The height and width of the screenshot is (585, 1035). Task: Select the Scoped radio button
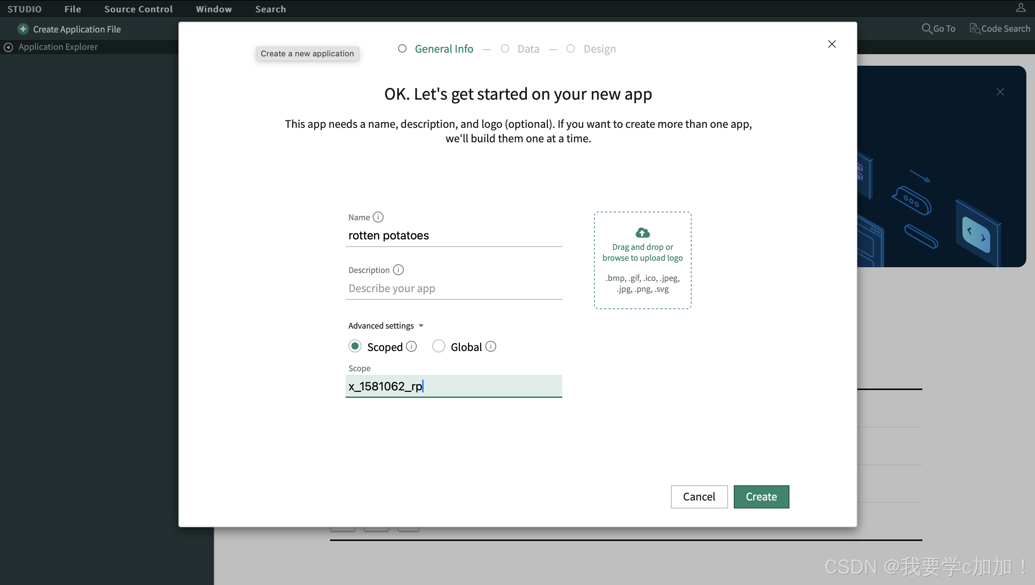click(x=355, y=346)
